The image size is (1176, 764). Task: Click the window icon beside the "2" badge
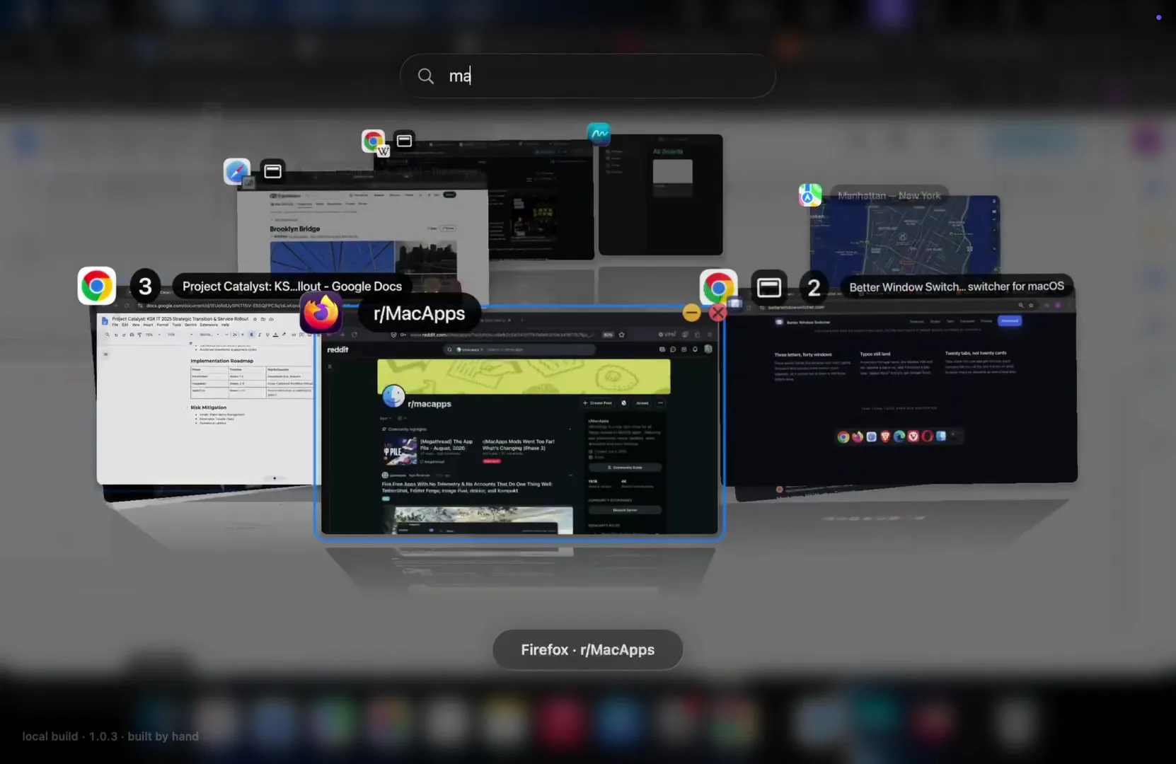[769, 288]
